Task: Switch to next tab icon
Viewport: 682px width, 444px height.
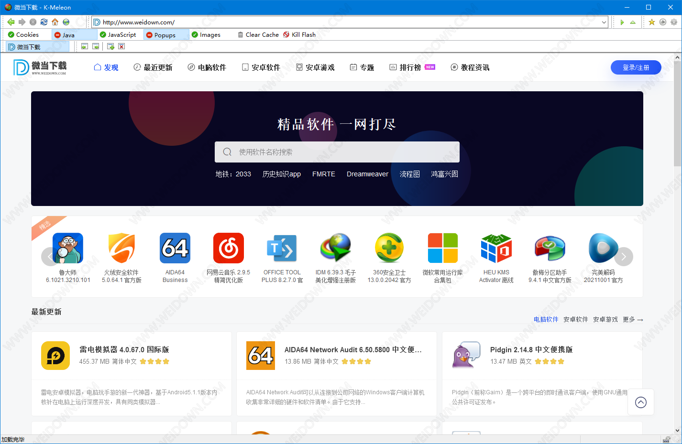Action: 96,46
